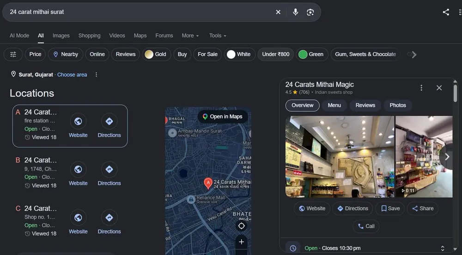
Task: Zoom in on the map with the plus
Action: pos(241,242)
